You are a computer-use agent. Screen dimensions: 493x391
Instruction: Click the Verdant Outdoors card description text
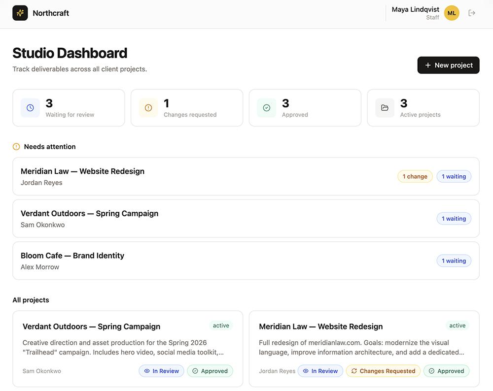point(123,347)
